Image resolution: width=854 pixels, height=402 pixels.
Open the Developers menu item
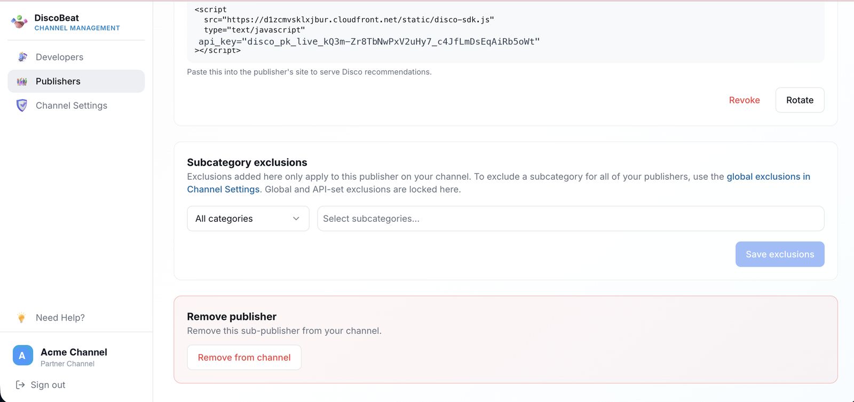pos(76,57)
